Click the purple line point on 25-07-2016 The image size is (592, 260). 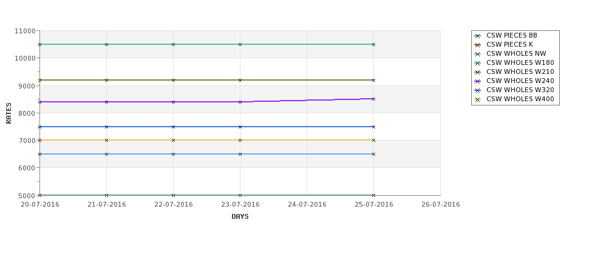click(x=373, y=99)
